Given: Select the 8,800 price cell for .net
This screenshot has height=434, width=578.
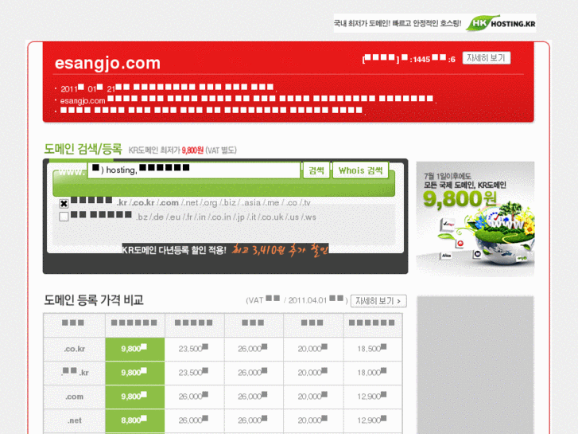Looking at the screenshot, I should 135,420.
